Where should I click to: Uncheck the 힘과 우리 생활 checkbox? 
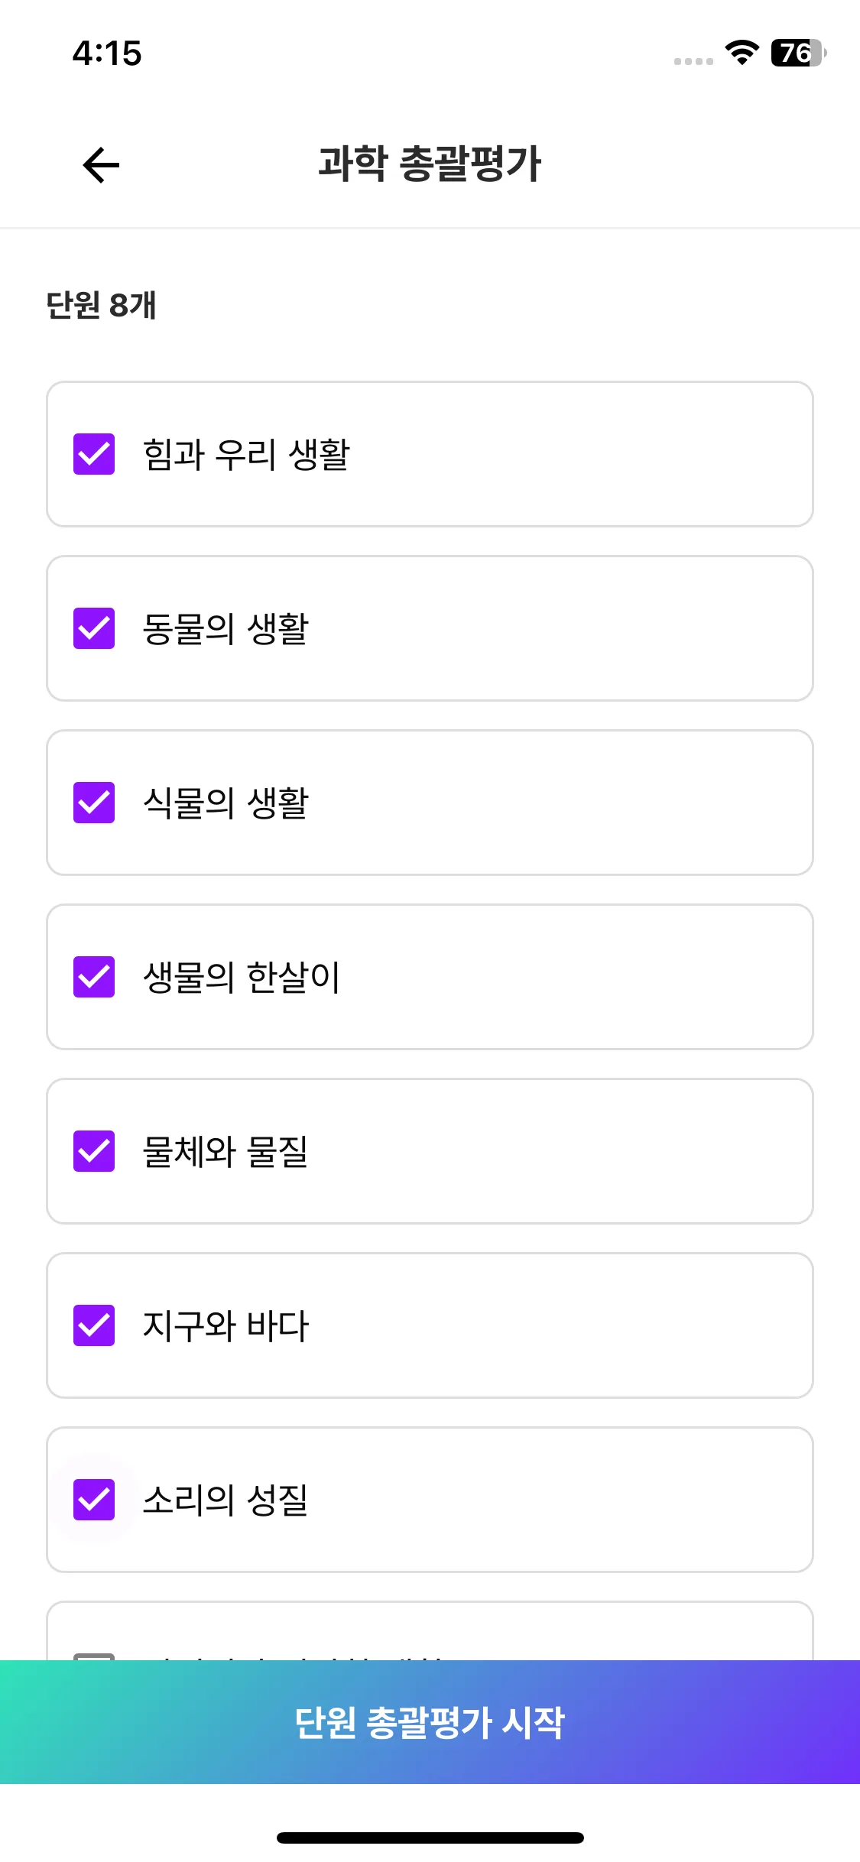(x=94, y=454)
